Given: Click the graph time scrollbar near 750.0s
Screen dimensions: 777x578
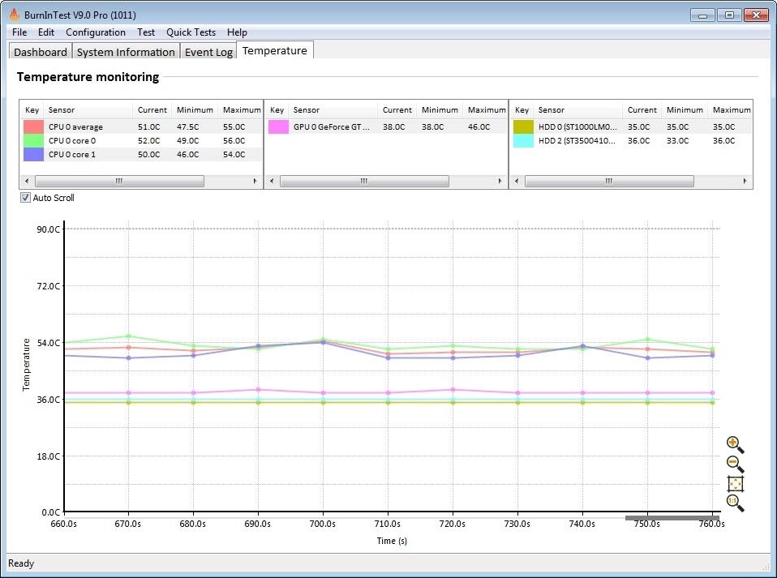Looking at the screenshot, I should tap(672, 518).
